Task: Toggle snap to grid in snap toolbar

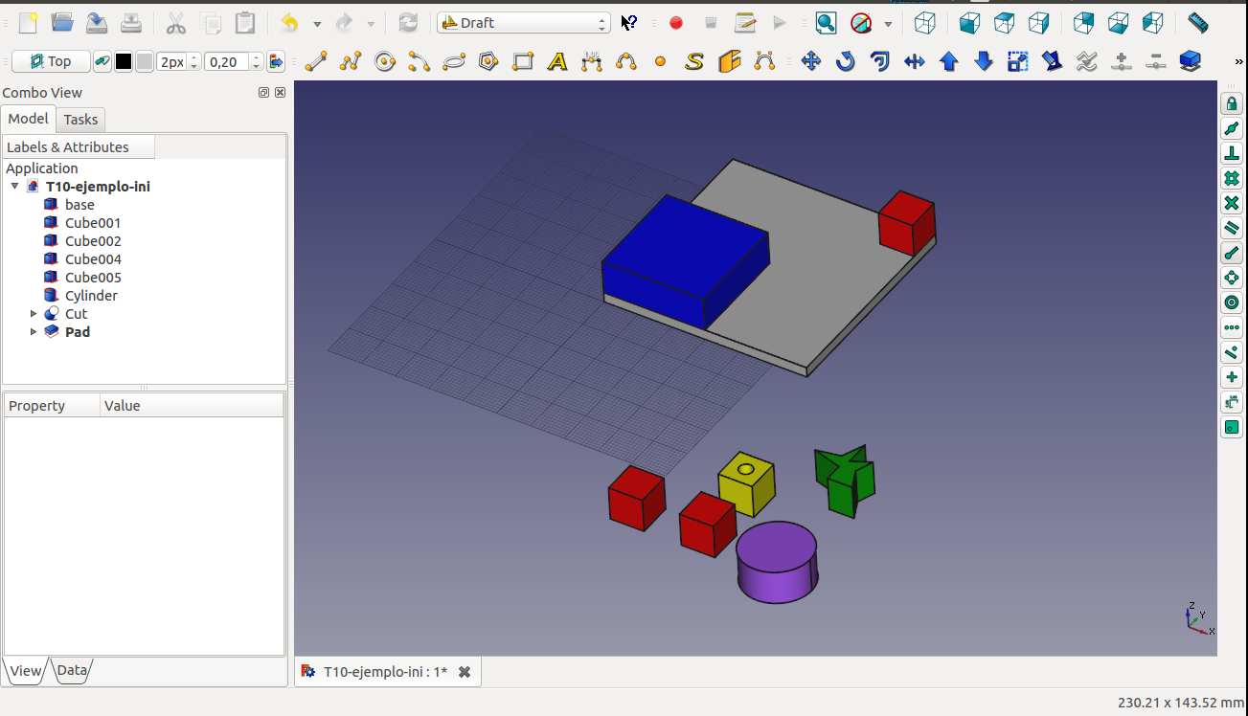Action: tap(1232, 179)
